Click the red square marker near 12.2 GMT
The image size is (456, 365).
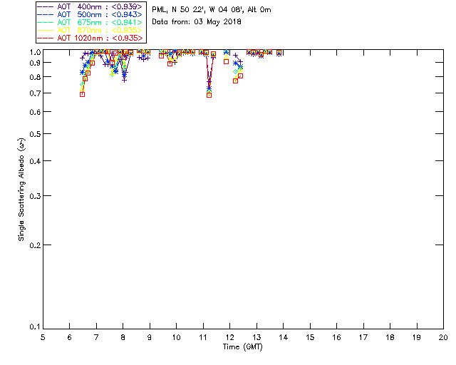click(x=235, y=81)
